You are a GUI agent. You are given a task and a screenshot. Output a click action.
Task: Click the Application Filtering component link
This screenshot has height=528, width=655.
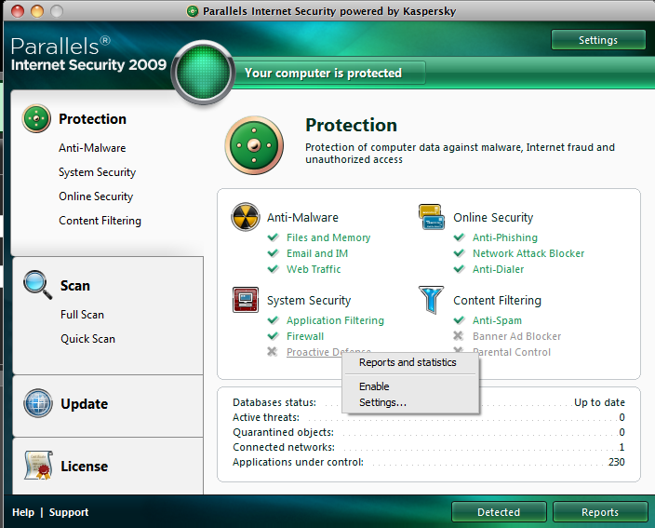[335, 320]
